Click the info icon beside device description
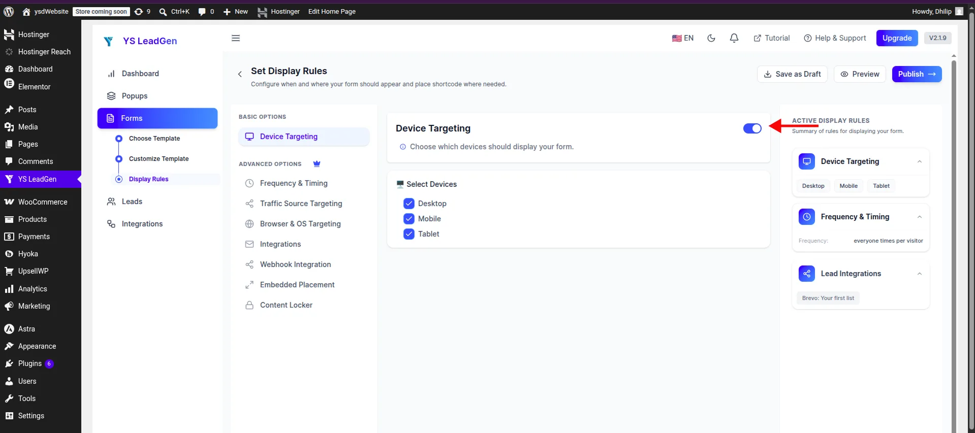 pos(403,147)
